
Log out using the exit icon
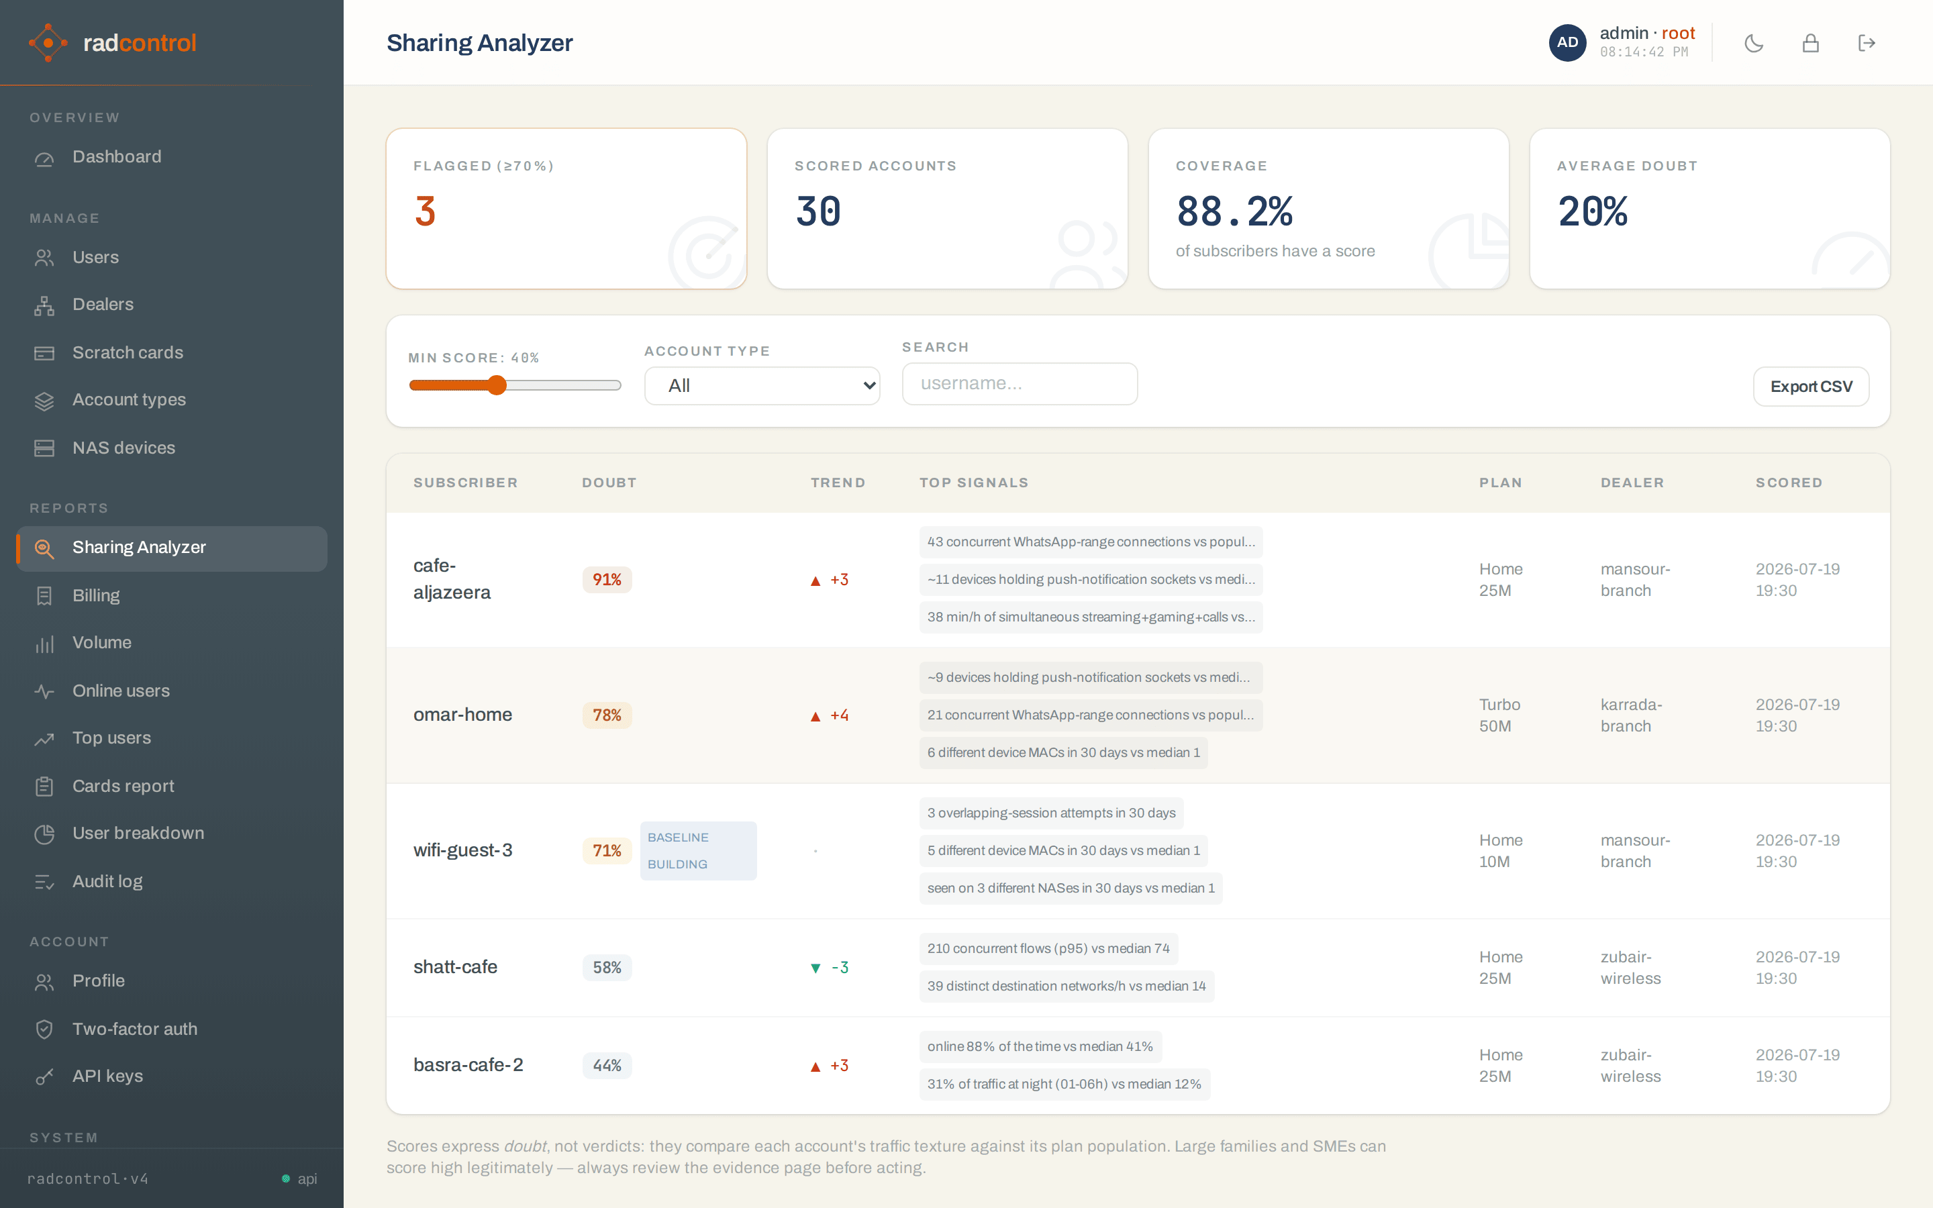click(x=1867, y=43)
